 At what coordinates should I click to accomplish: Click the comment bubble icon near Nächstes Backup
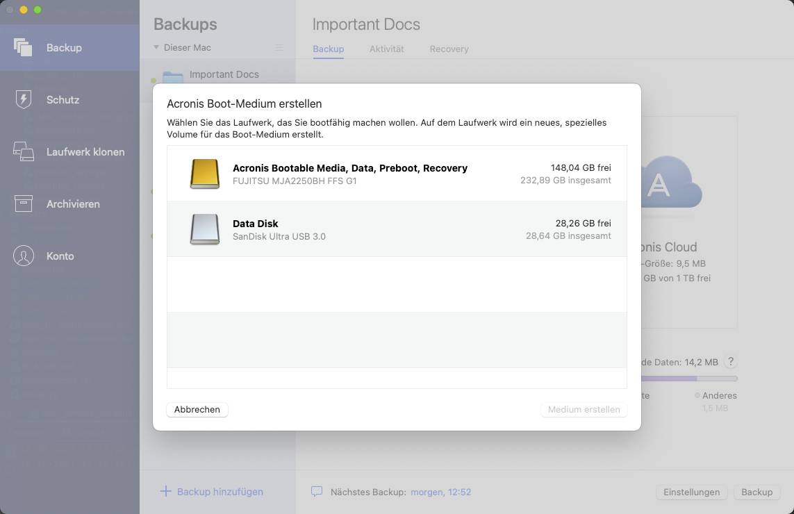click(317, 491)
